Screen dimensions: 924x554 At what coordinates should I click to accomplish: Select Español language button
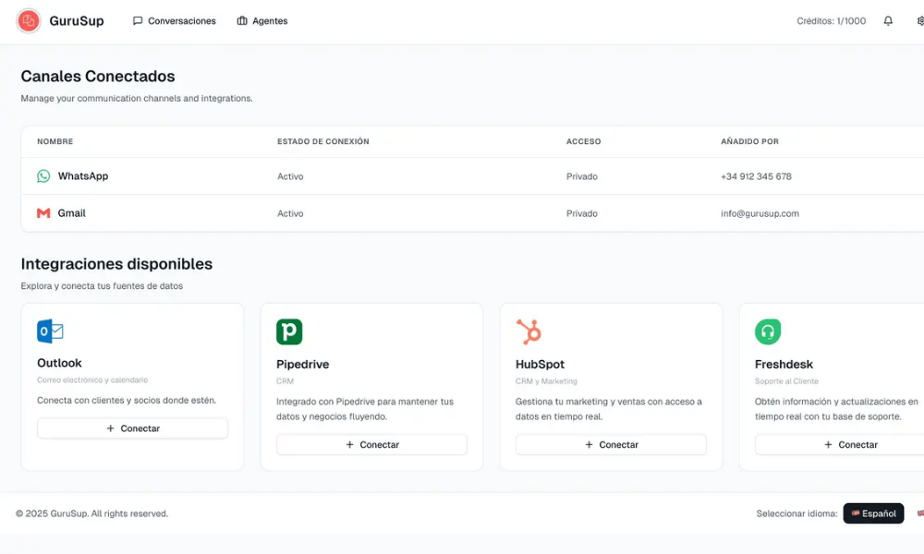pyautogui.click(x=873, y=513)
